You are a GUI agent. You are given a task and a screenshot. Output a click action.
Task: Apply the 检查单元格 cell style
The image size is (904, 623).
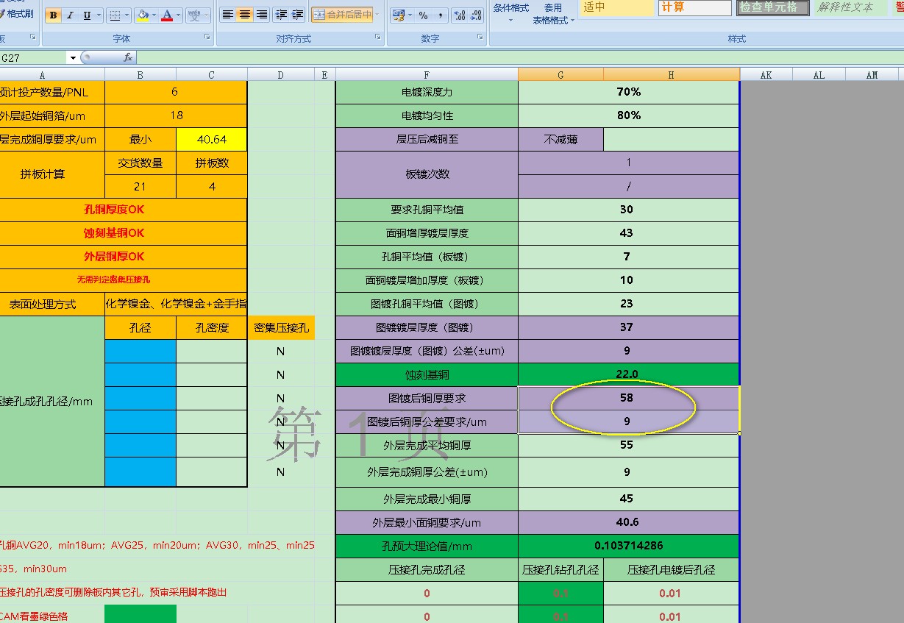pyautogui.click(x=773, y=7)
